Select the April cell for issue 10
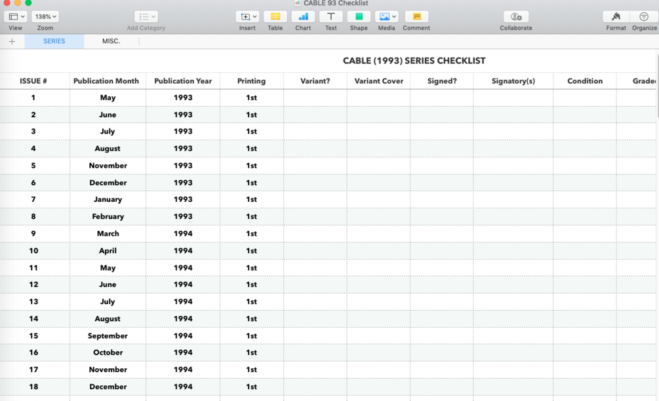 coord(108,251)
